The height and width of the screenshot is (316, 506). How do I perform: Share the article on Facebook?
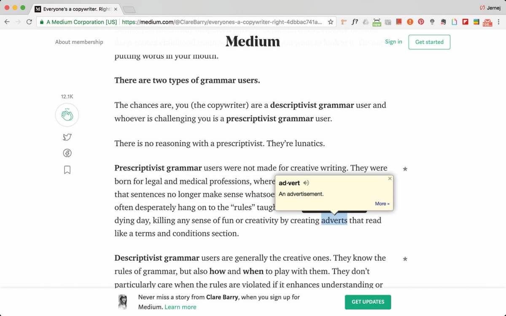pos(67,153)
